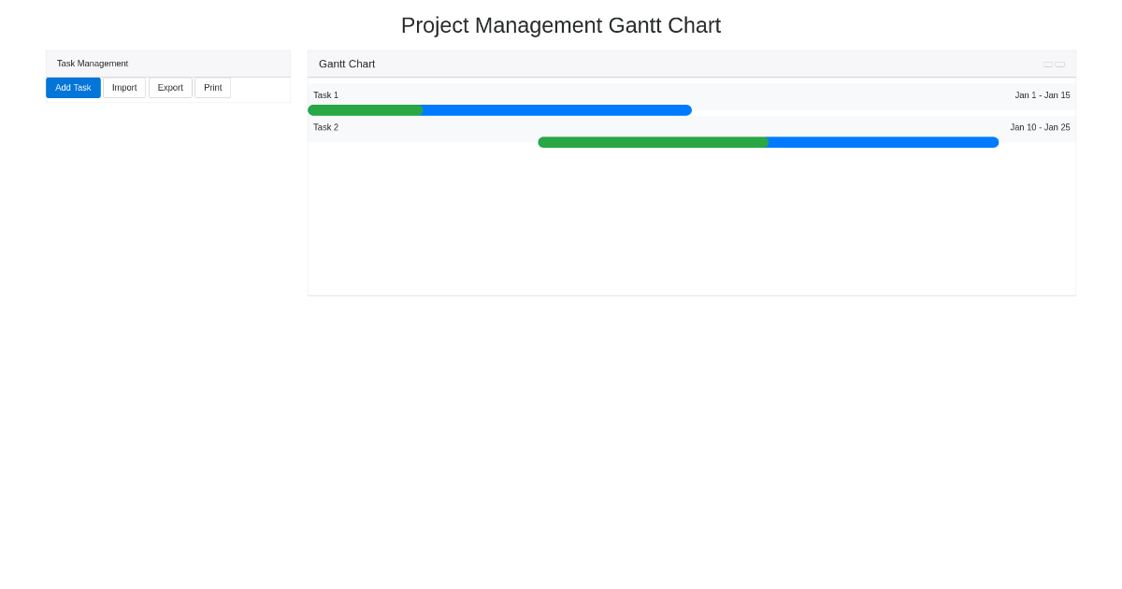The width and height of the screenshot is (1122, 589).
Task: Print the Gantt chart
Action: pos(212,87)
